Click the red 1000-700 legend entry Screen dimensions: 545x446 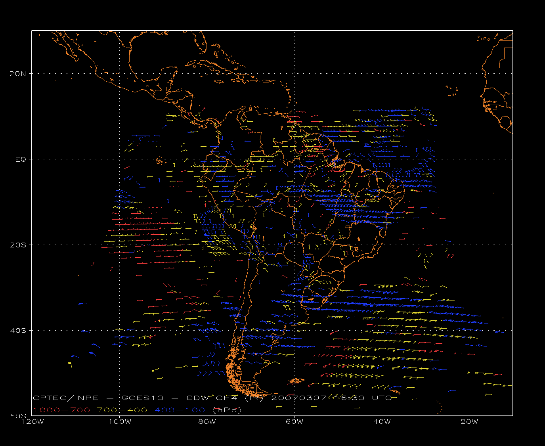pyautogui.click(x=61, y=410)
